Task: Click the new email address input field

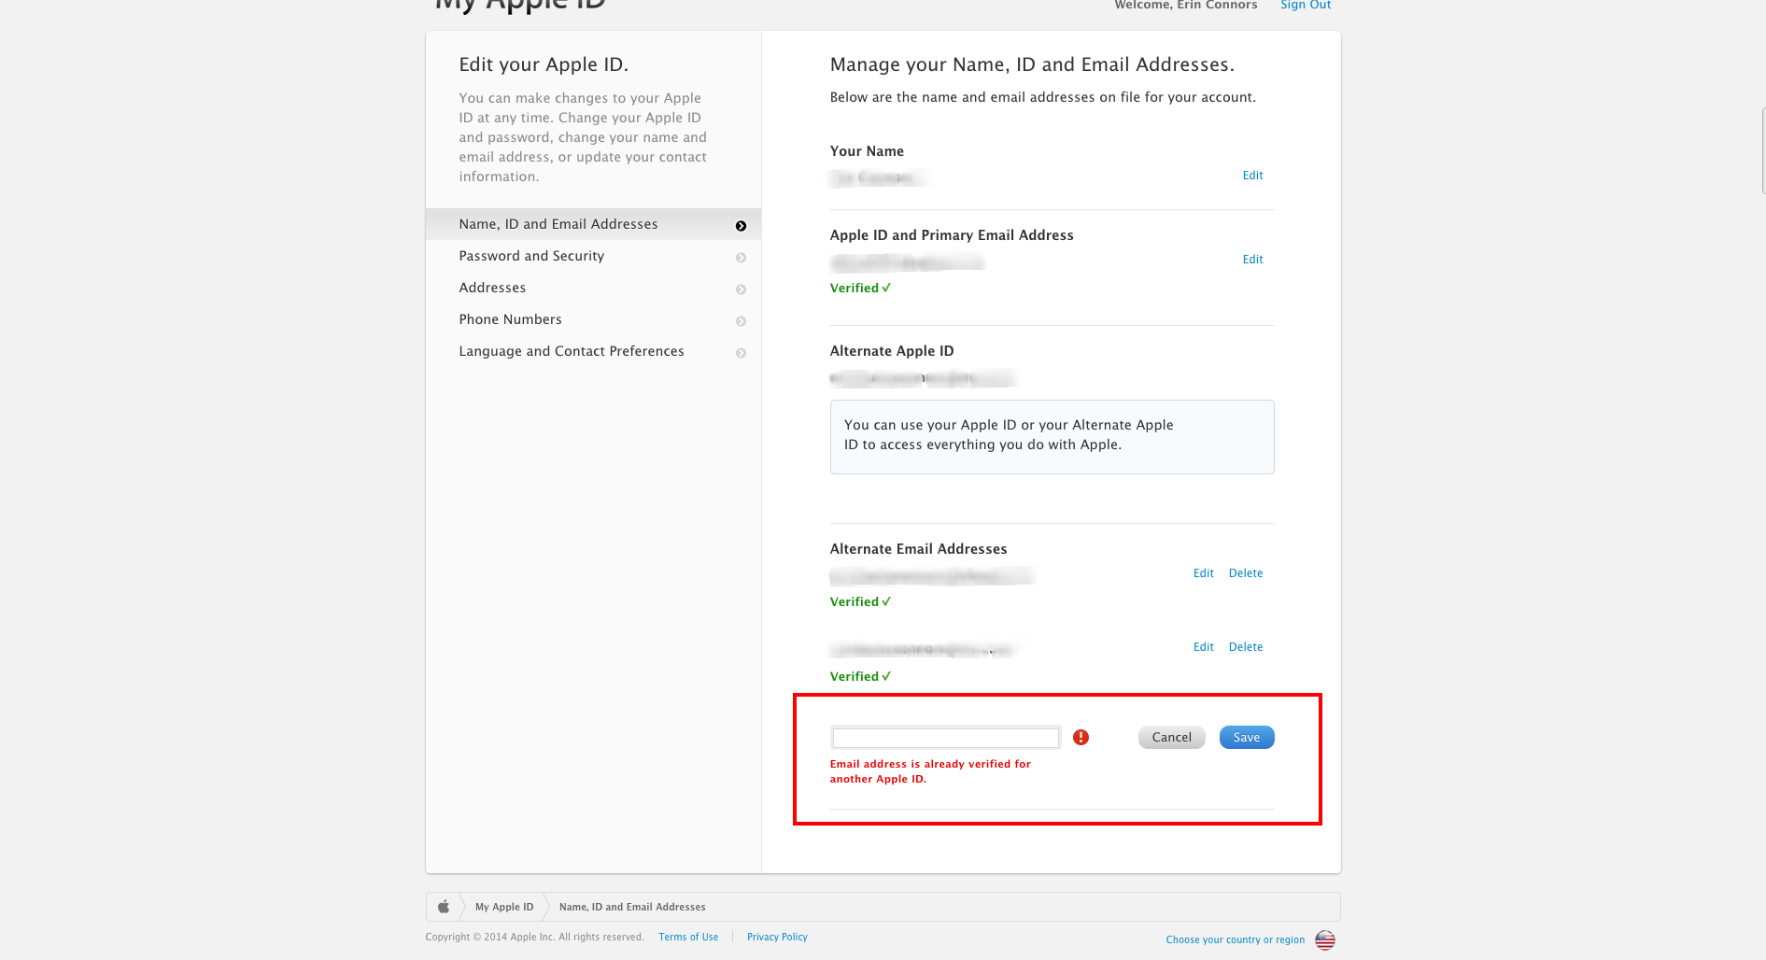Action: (x=945, y=738)
